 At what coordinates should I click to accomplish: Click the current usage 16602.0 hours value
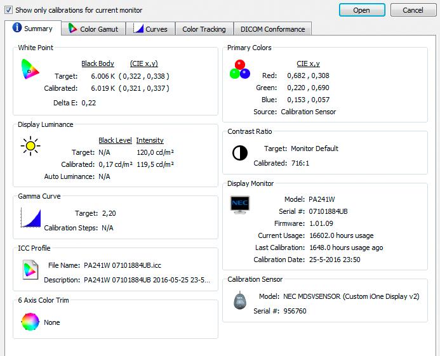coord(342,235)
